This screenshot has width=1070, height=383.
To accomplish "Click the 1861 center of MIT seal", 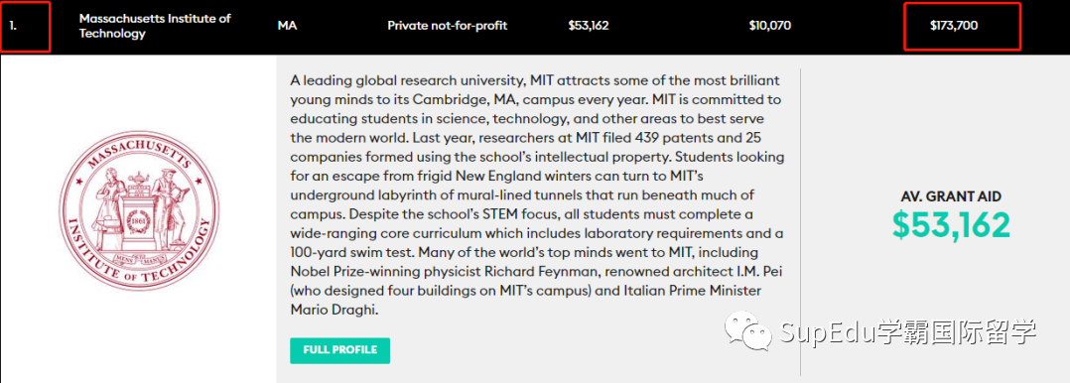I will pyautogui.click(x=138, y=220).
